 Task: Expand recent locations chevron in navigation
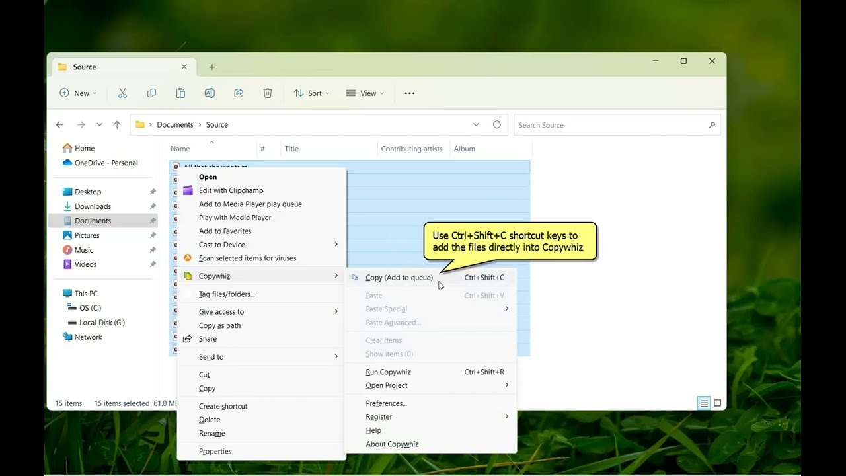(x=99, y=124)
